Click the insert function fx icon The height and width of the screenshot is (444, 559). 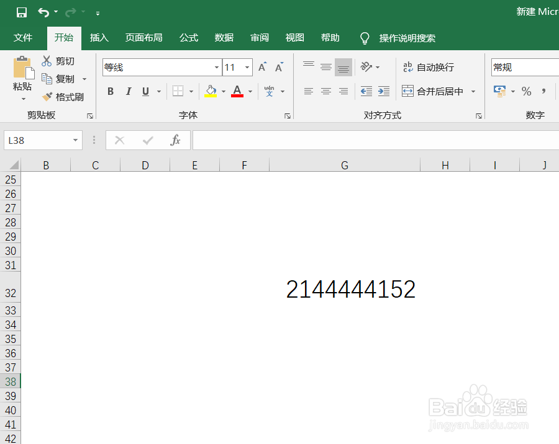click(x=175, y=140)
